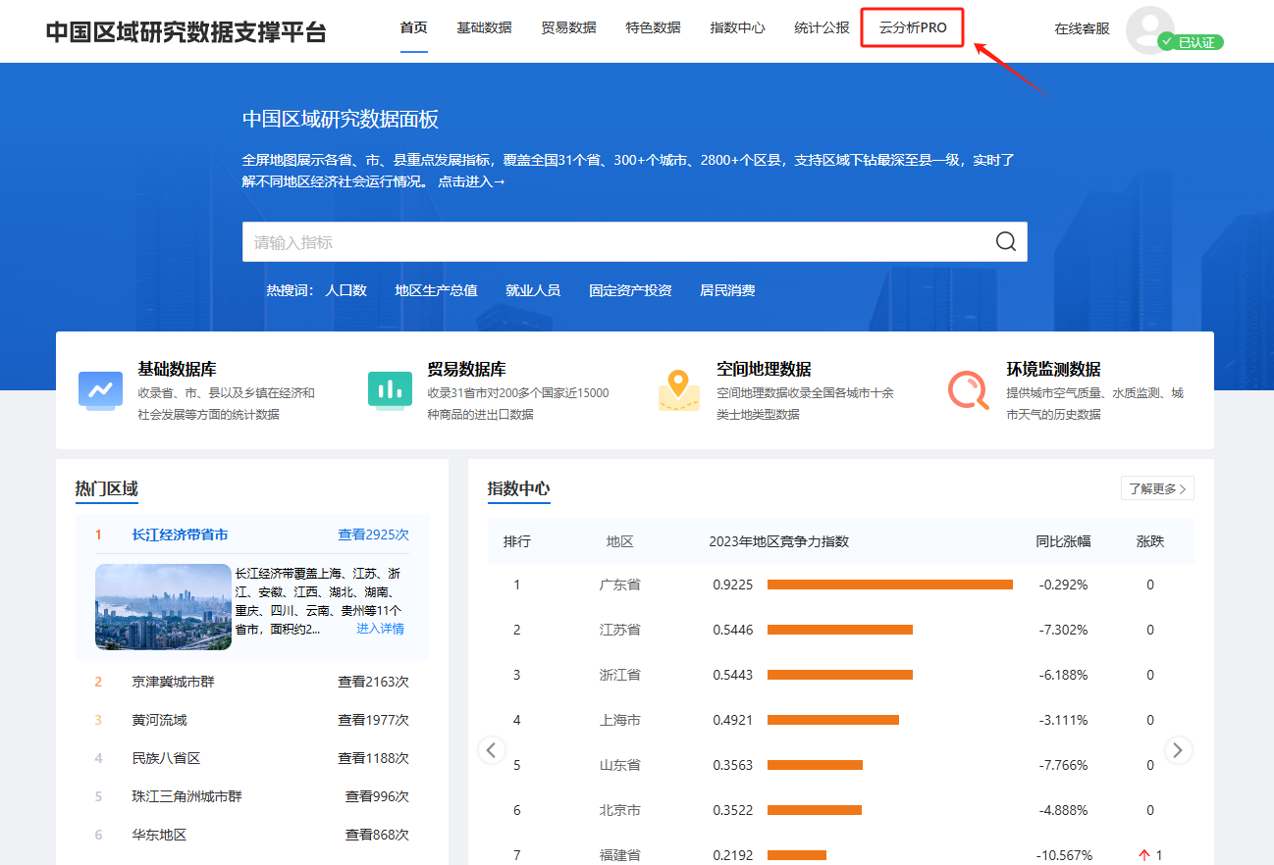Expand 了解更多 in the index section

(x=1157, y=488)
